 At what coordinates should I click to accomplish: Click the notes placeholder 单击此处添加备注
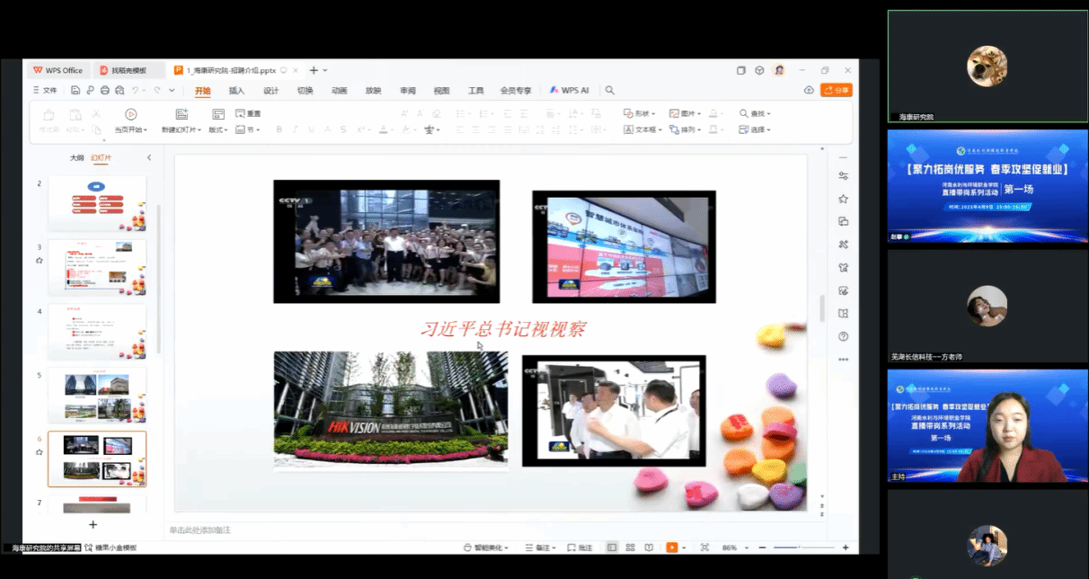pos(200,530)
